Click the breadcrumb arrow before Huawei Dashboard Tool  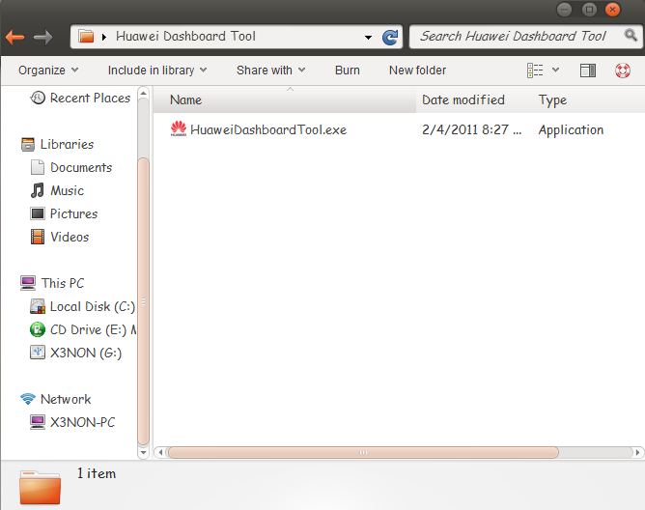coord(104,37)
